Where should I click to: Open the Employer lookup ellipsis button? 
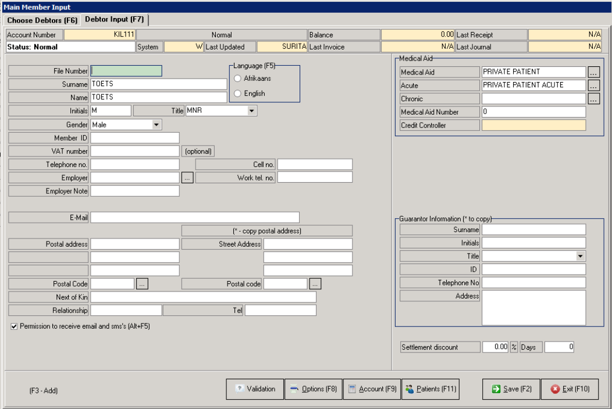pyautogui.click(x=187, y=178)
